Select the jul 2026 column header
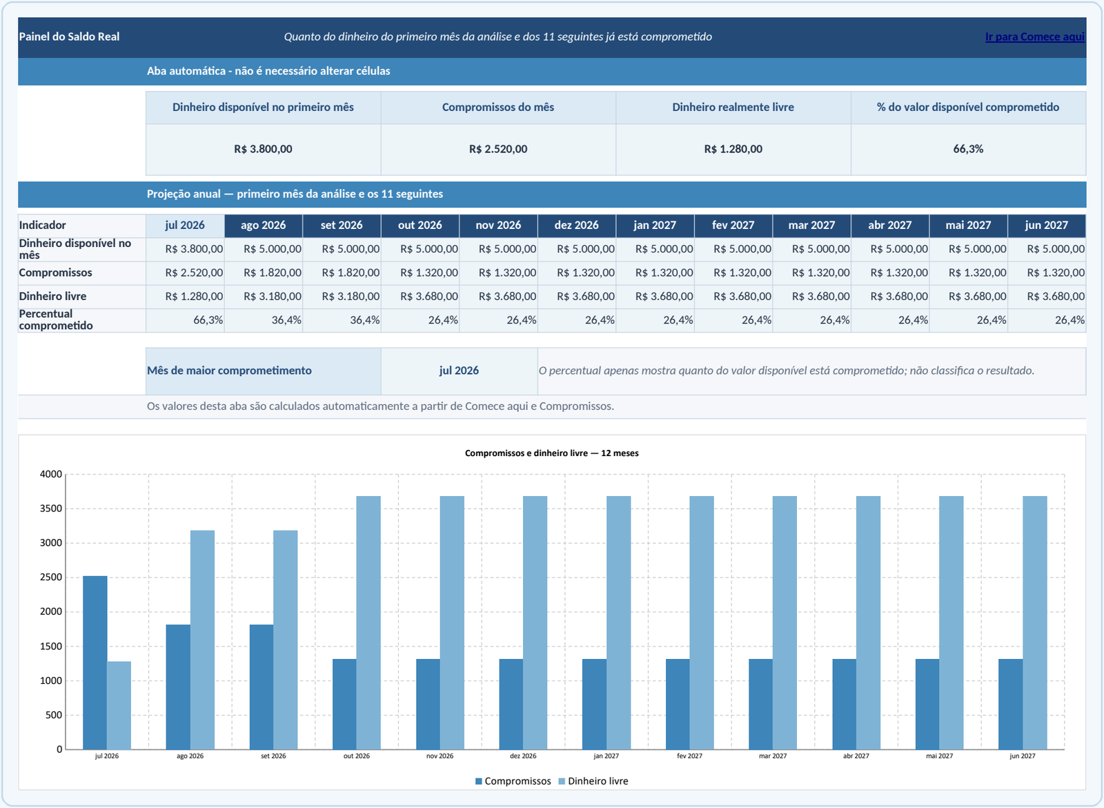Viewport: 1104px width, 808px height. [185, 225]
